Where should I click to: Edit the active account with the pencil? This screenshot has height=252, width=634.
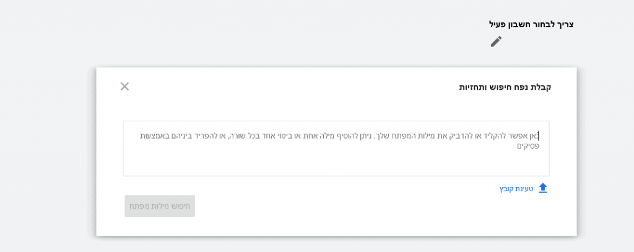click(496, 41)
